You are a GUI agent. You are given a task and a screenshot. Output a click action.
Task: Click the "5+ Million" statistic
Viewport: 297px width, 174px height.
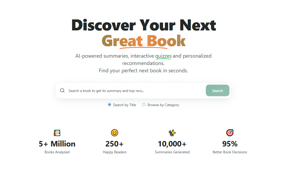(57, 144)
